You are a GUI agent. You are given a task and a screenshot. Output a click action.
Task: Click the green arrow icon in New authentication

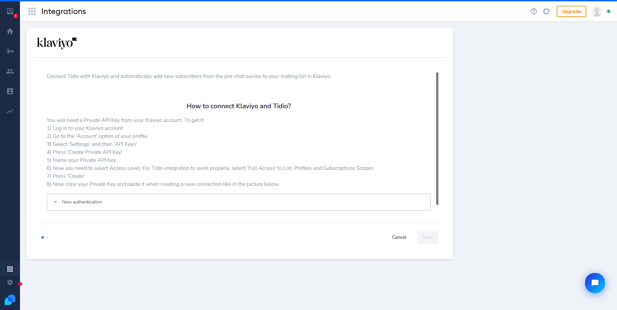click(x=55, y=202)
